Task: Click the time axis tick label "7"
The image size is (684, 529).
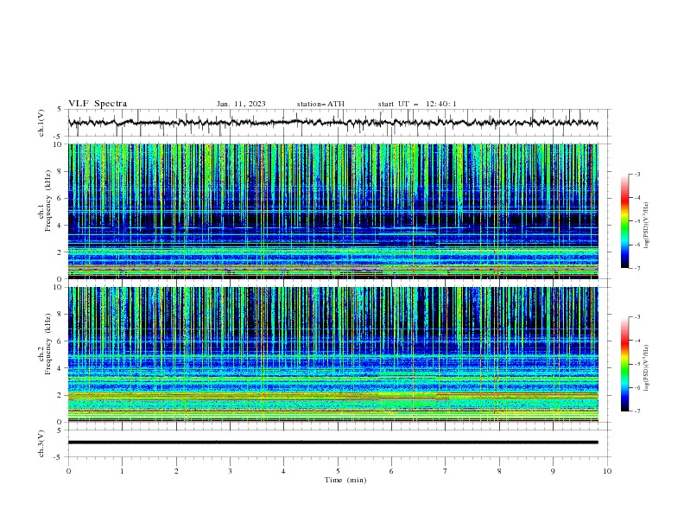Action: pos(446,471)
